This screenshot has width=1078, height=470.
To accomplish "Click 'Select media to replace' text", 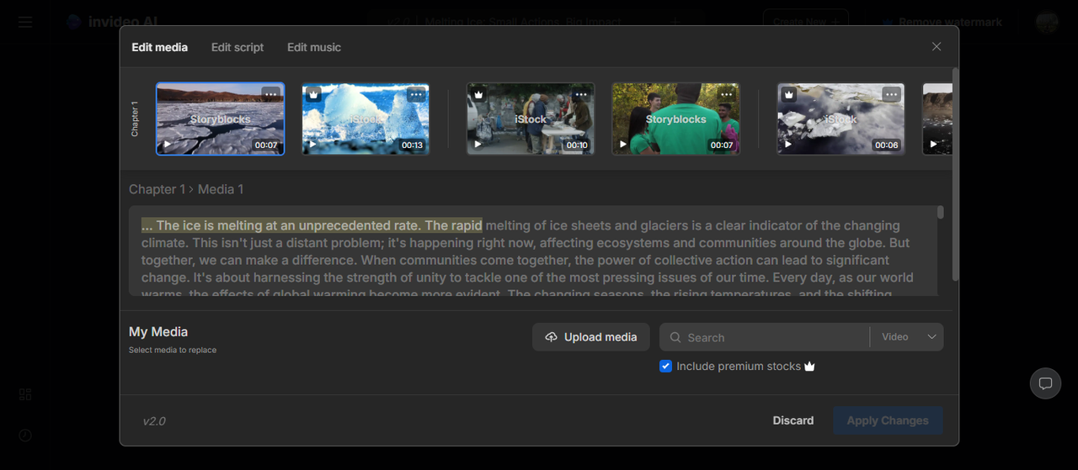I will coord(173,350).
